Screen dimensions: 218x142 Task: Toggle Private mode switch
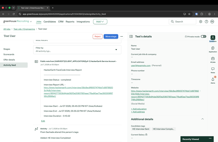click(x=203, y=37)
